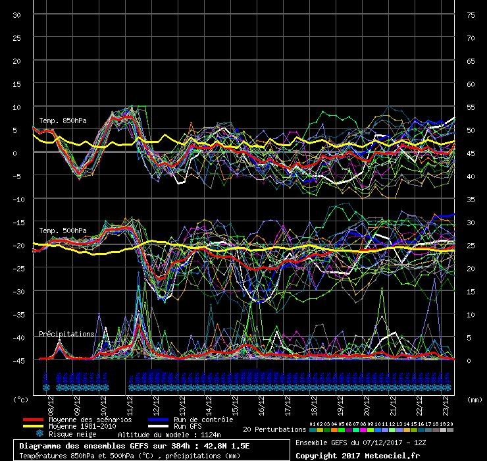Click Ensemble GEFS du 07/12/2017 - 12Z text

pyautogui.click(x=361, y=443)
